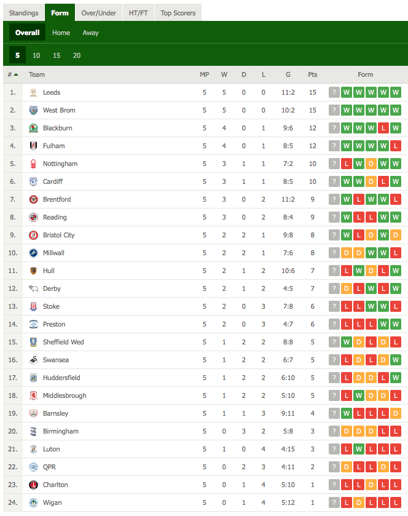408x516 pixels.
Task: Click the Swansea swan logo
Action: pyautogui.click(x=33, y=360)
